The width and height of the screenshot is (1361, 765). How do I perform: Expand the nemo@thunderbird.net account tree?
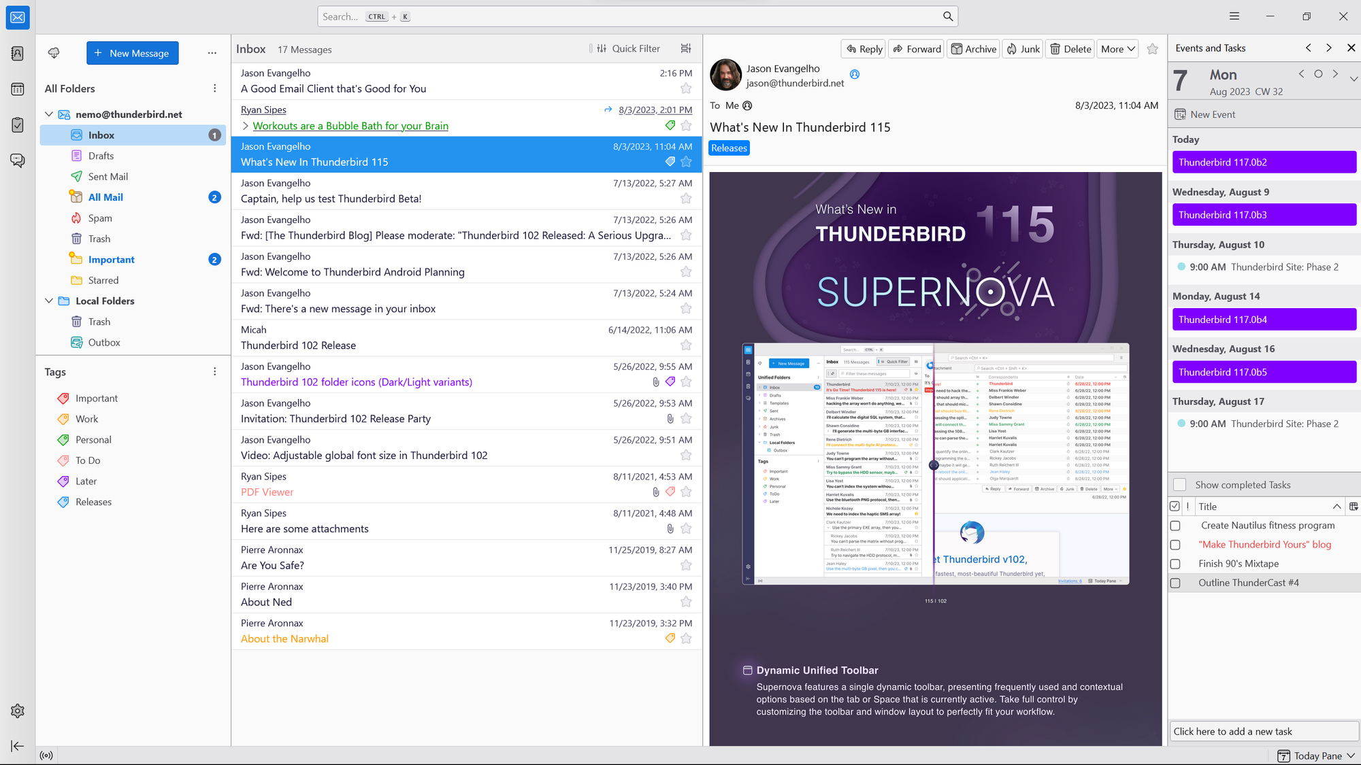50,114
